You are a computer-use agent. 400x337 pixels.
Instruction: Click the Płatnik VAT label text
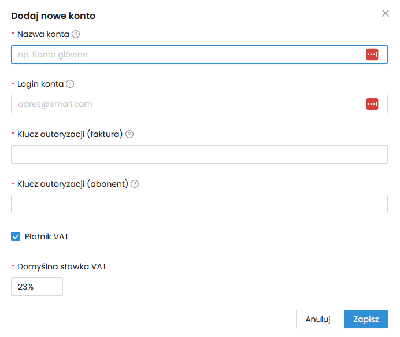coord(47,236)
